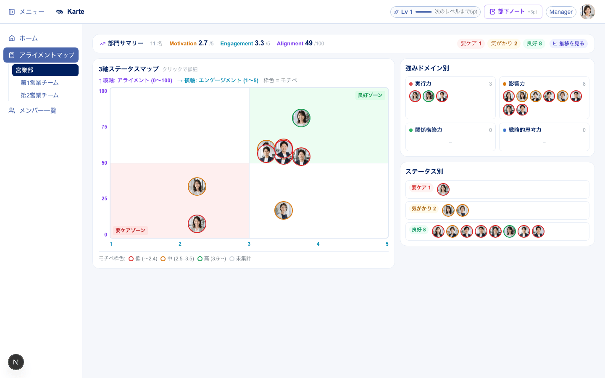Screen dimensions: 605x378
Task: Click the next-level progress bar
Action: tap(423, 12)
